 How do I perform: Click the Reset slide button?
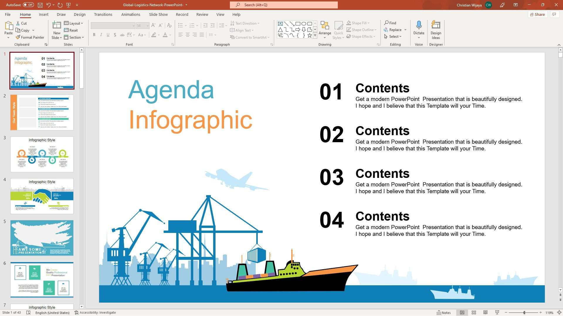71,30
